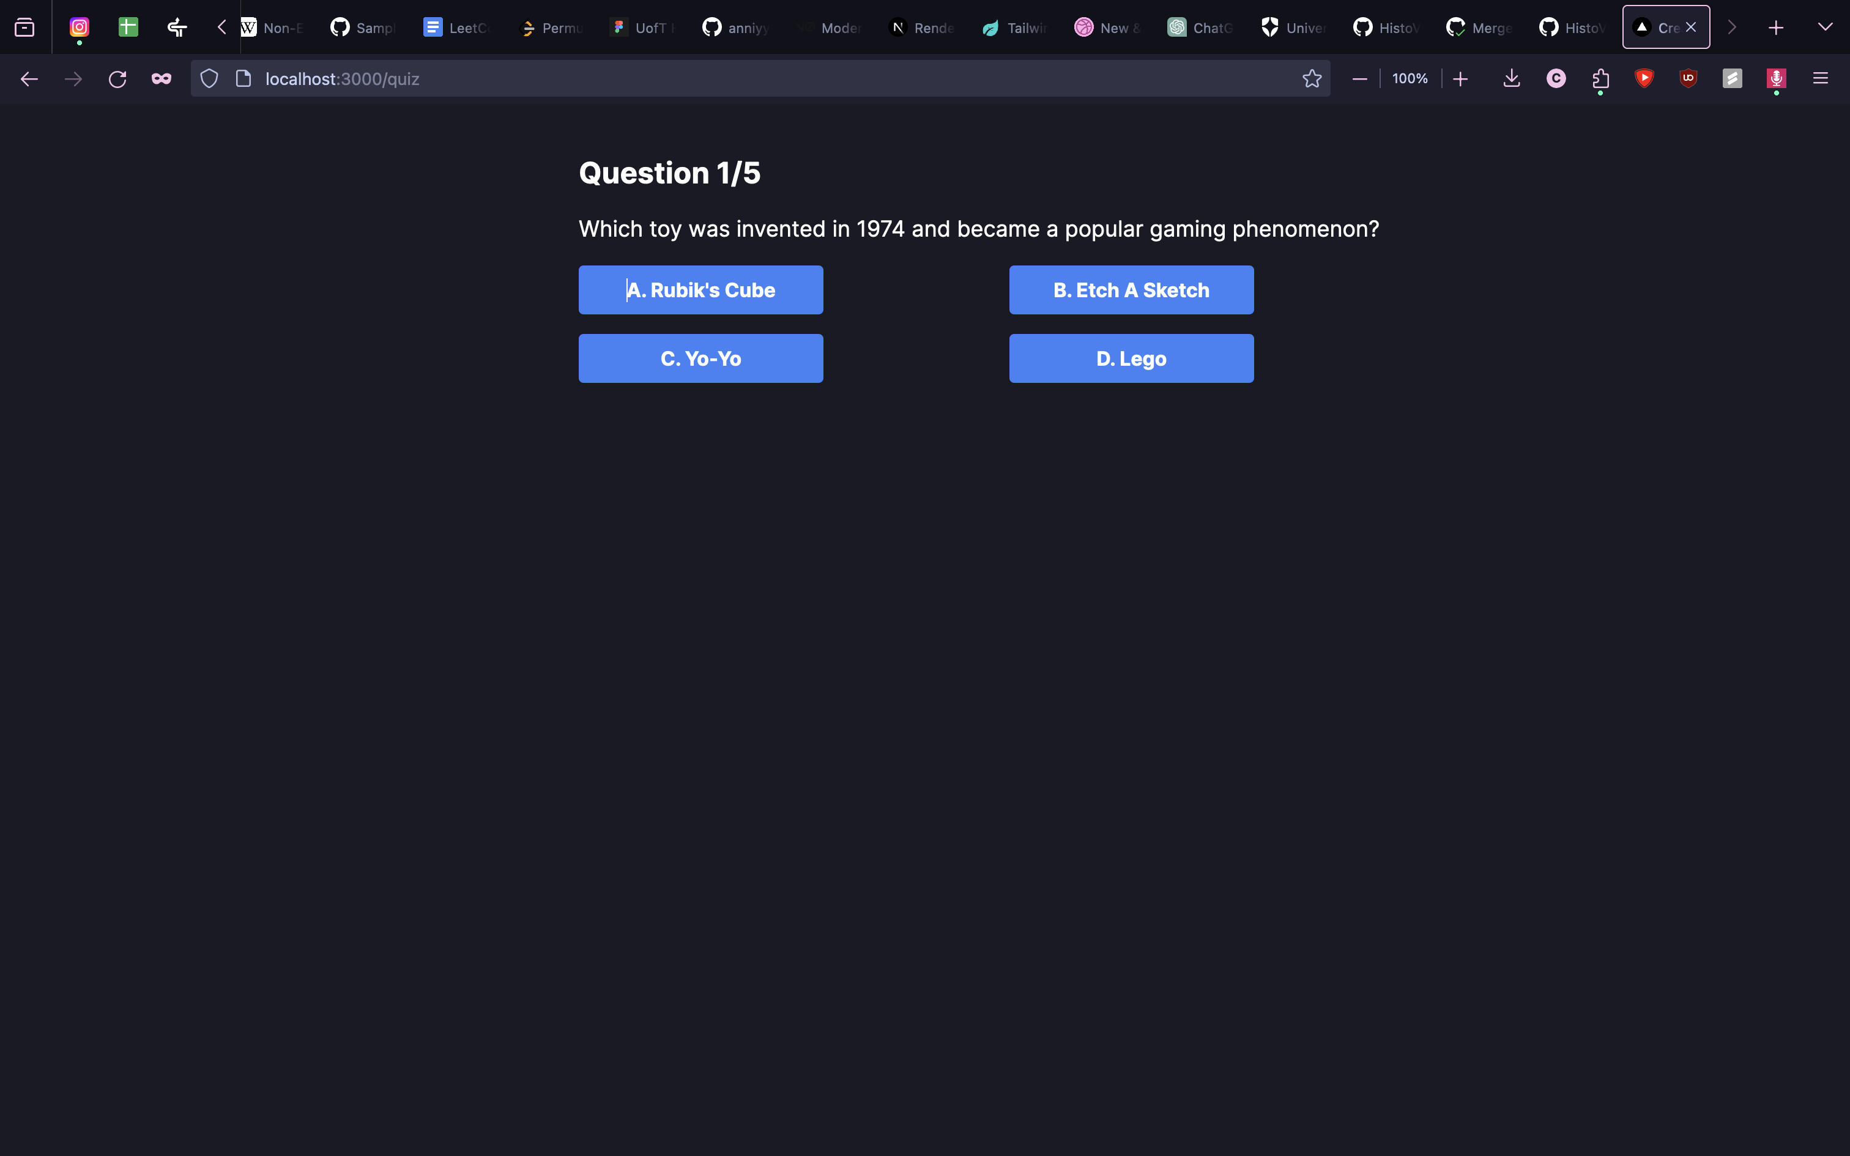
Task: Open the extensions puzzle icon
Action: 1600,79
